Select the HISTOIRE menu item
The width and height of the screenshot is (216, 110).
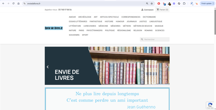point(109,21)
